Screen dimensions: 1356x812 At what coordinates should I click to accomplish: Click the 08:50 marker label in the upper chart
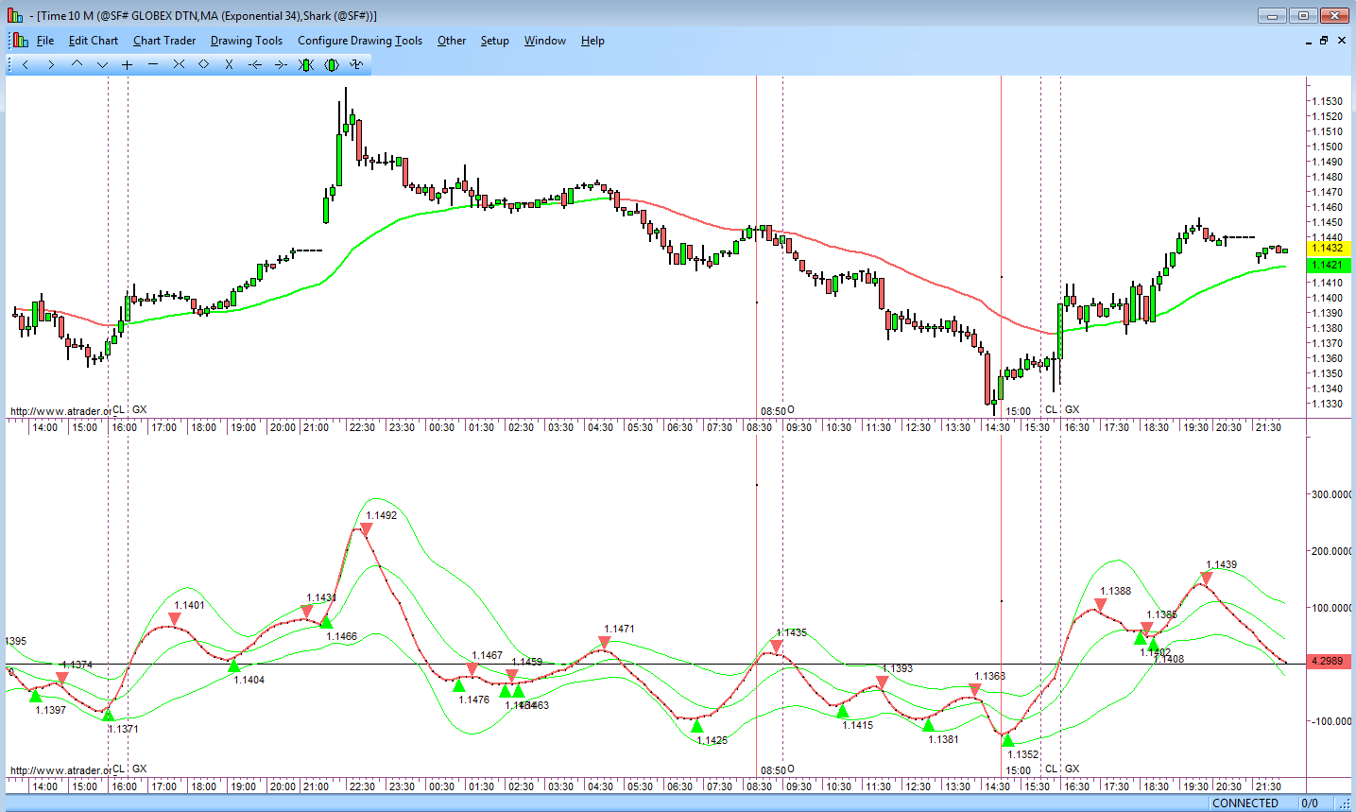(773, 411)
